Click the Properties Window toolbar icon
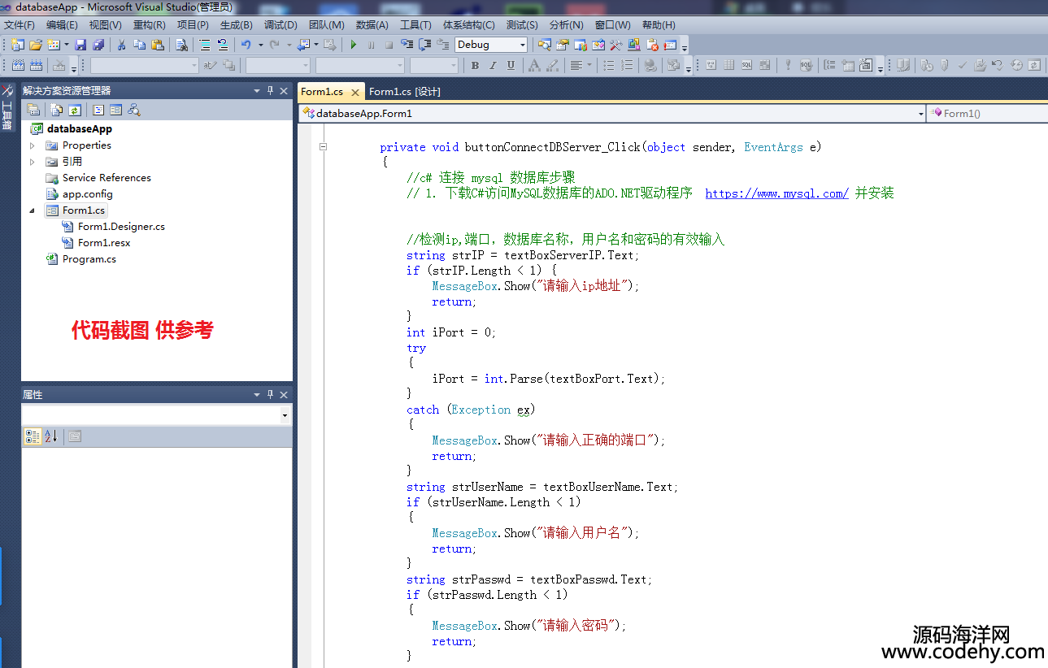The width and height of the screenshot is (1048, 668). pos(562,45)
